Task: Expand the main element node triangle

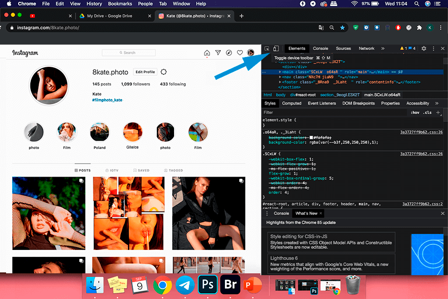Action: point(280,71)
